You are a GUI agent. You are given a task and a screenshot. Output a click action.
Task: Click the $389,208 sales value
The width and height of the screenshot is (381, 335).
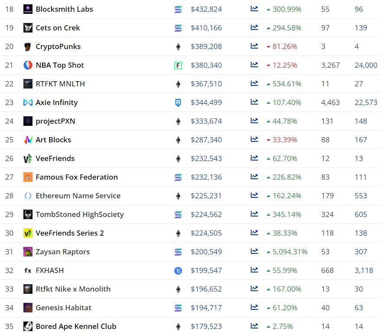206,46
